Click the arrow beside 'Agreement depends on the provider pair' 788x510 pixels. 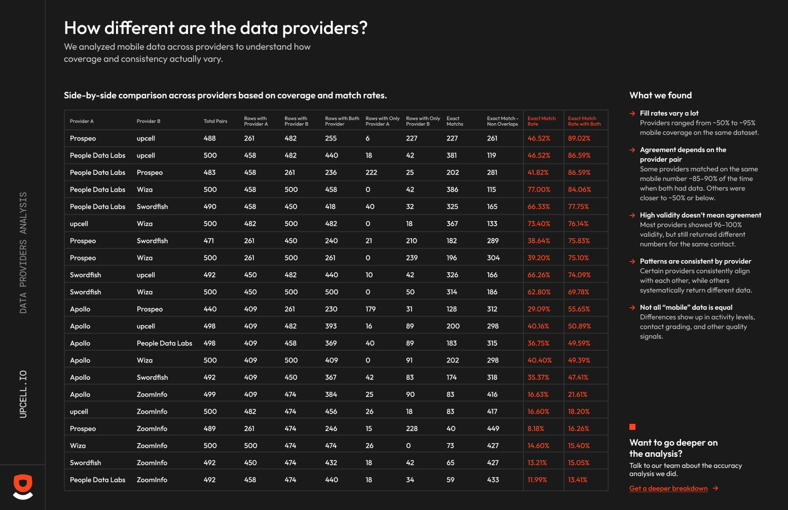point(632,150)
